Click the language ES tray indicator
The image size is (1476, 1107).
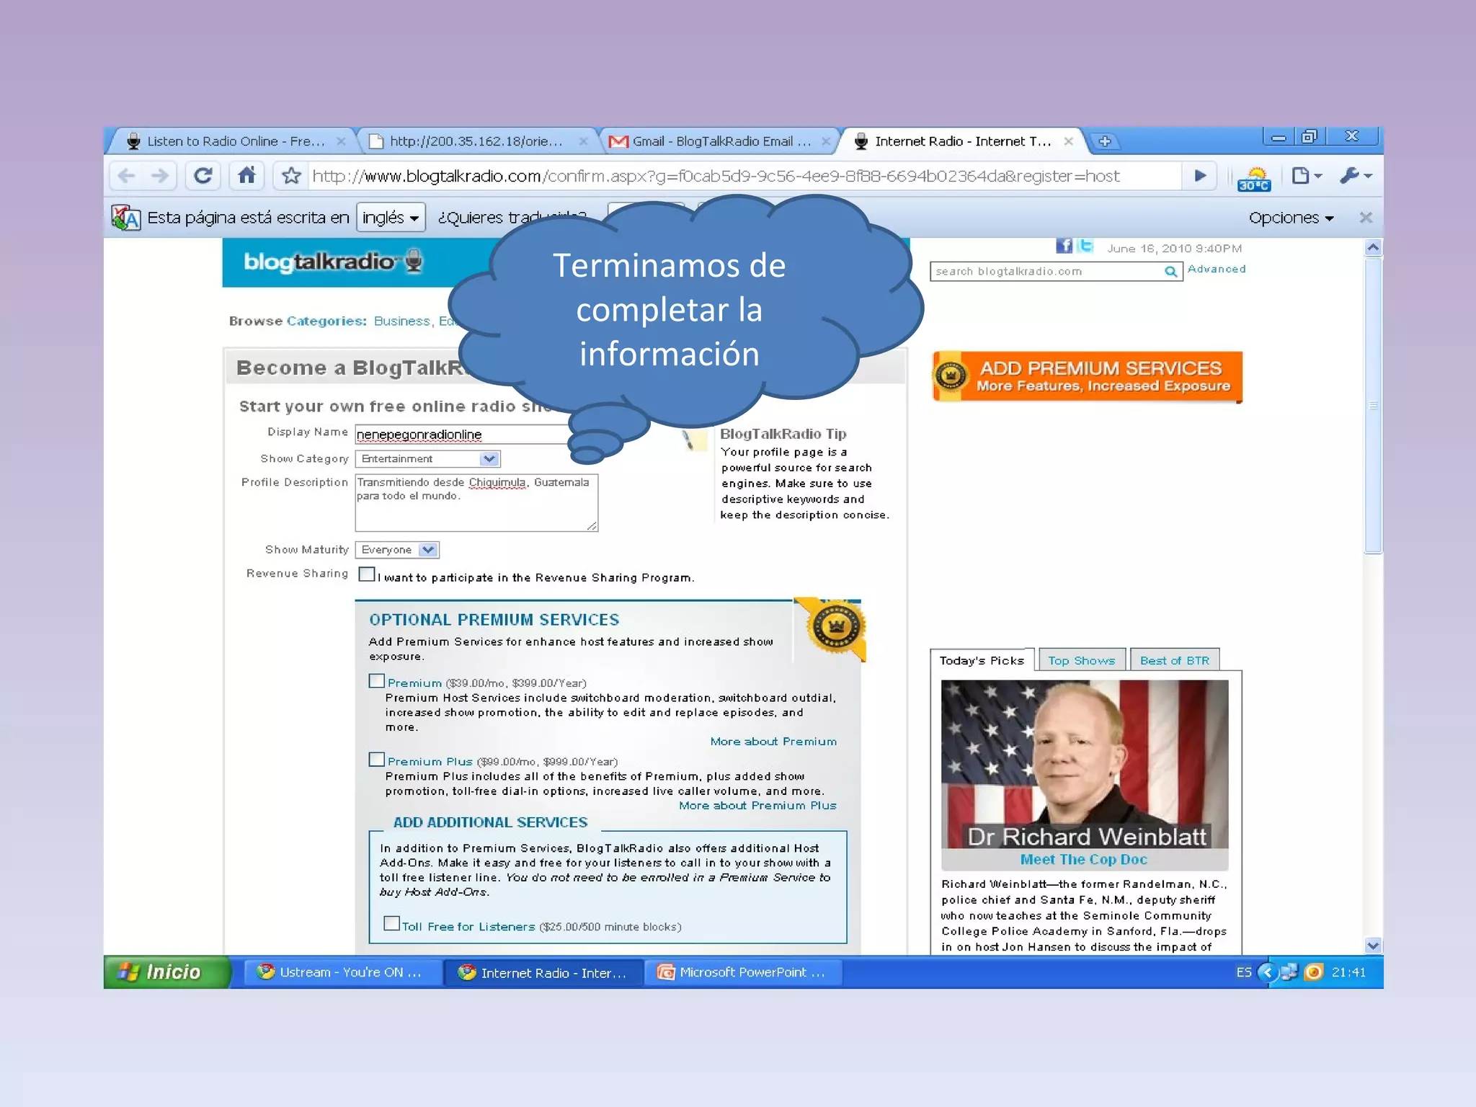tap(1244, 972)
